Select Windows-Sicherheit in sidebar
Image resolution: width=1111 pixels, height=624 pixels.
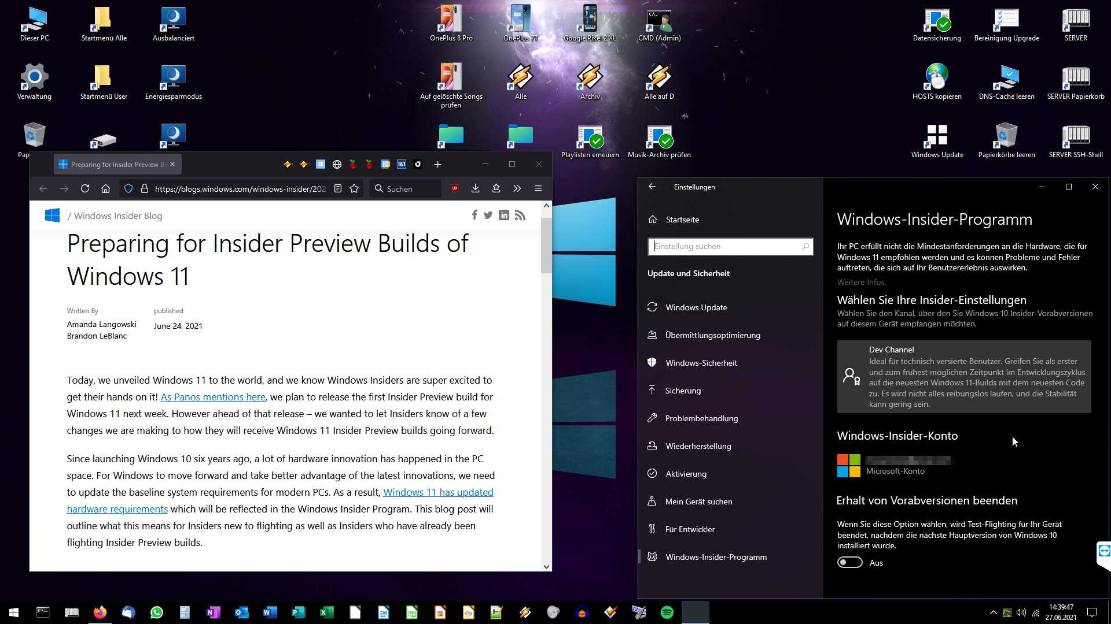(730, 363)
